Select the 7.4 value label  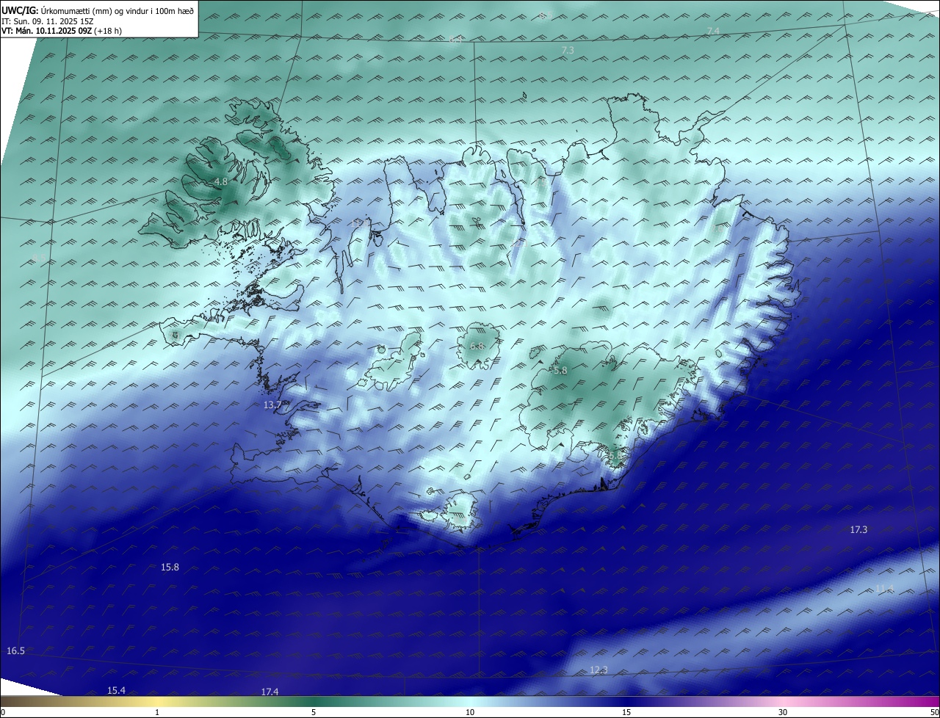[x=713, y=30]
